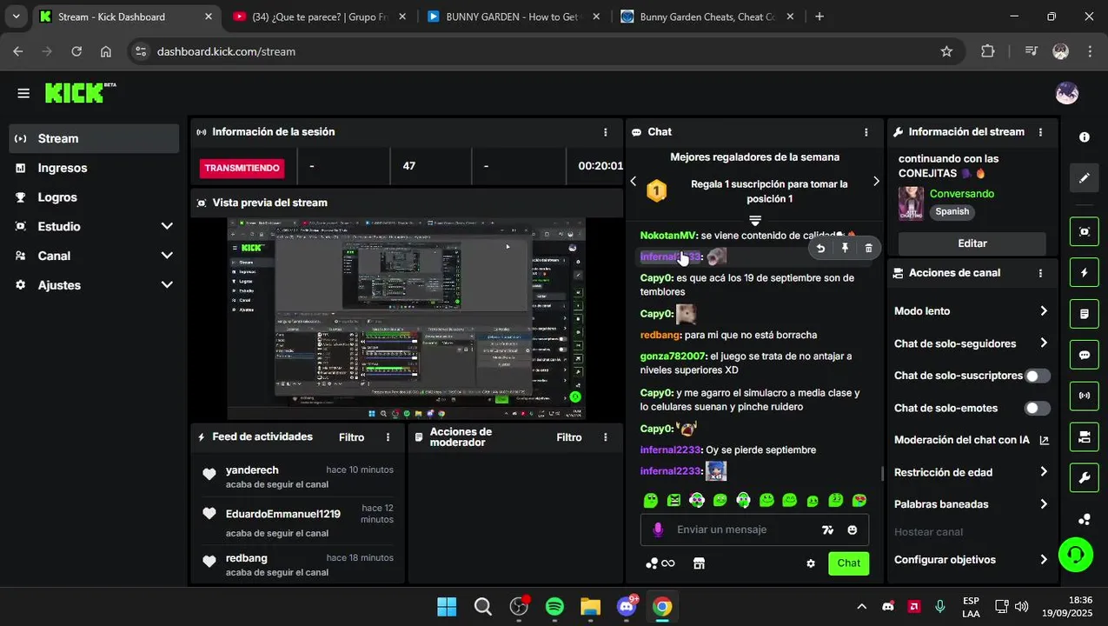Image resolution: width=1108 pixels, height=626 pixels.
Task: Open Palabras baneadas options
Action: [x=972, y=504]
